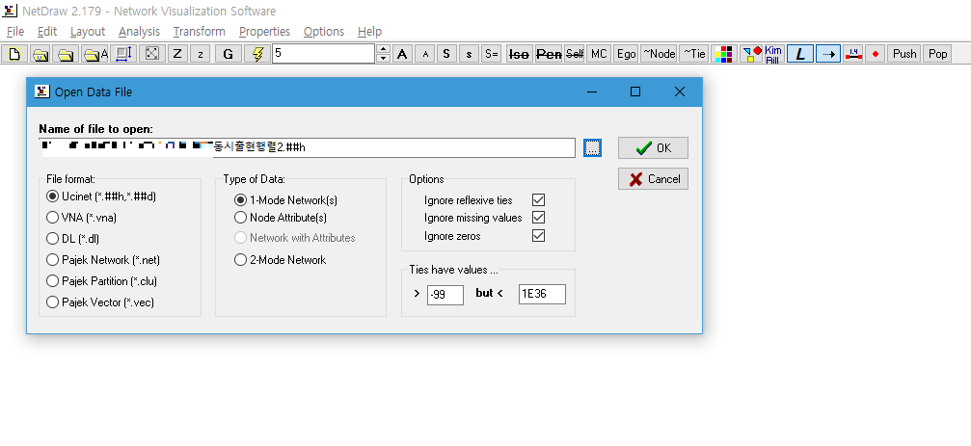Click the tie strength line icon
The height and width of the screenshot is (446, 971).
(853, 54)
